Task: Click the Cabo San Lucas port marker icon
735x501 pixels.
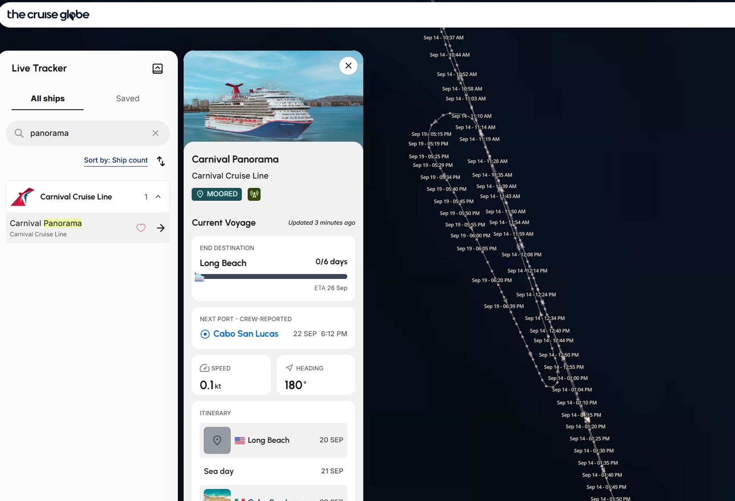Action: click(x=205, y=334)
